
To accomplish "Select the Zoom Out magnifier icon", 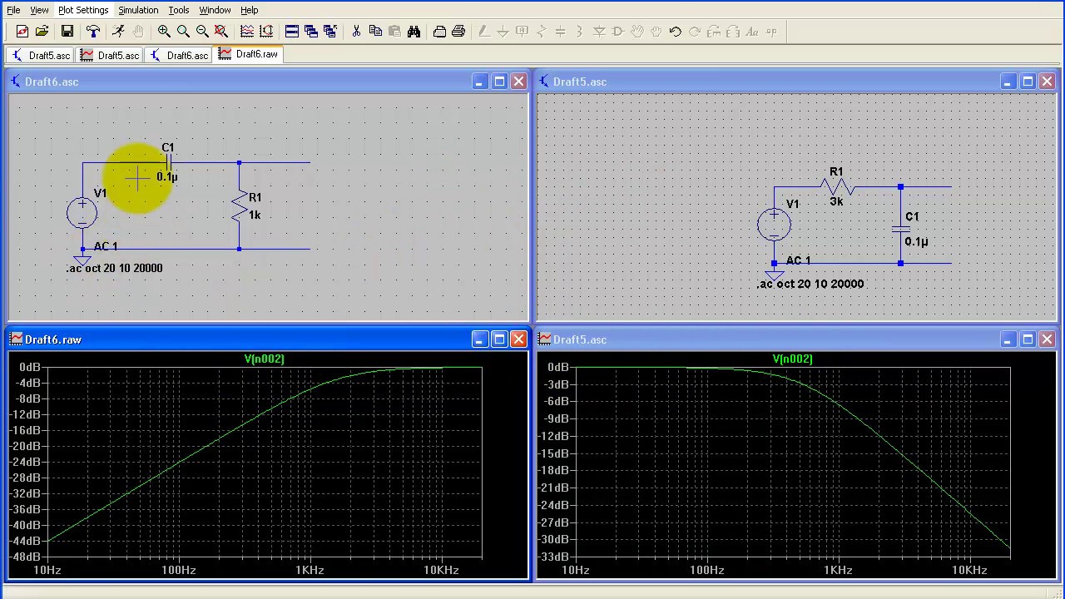I will [202, 32].
